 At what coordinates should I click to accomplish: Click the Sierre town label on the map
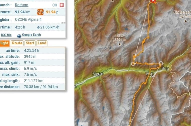pos(98,74)
